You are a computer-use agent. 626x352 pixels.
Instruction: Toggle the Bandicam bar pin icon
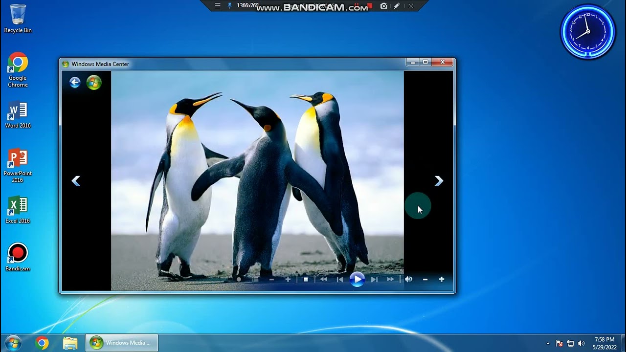click(230, 6)
